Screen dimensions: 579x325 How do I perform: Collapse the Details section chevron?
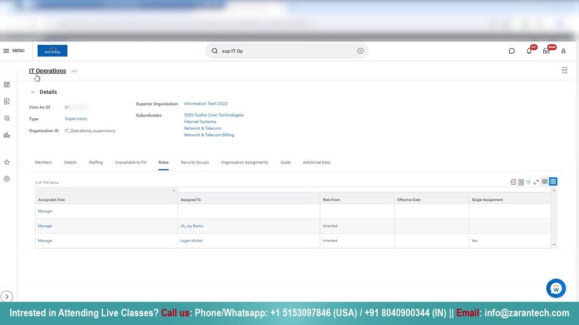(x=33, y=92)
